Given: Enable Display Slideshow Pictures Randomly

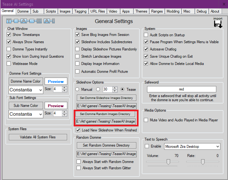Looking at the screenshot, I should coord(77,49).
